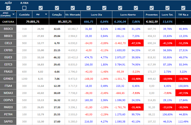Image resolution: width=191 pixels, height=125 pixels.
Task: Click ODPV3 proventos value 314,85
Action: (x=152, y=100)
